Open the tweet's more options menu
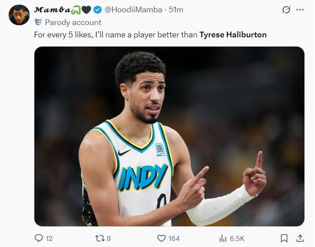 coord(300,10)
